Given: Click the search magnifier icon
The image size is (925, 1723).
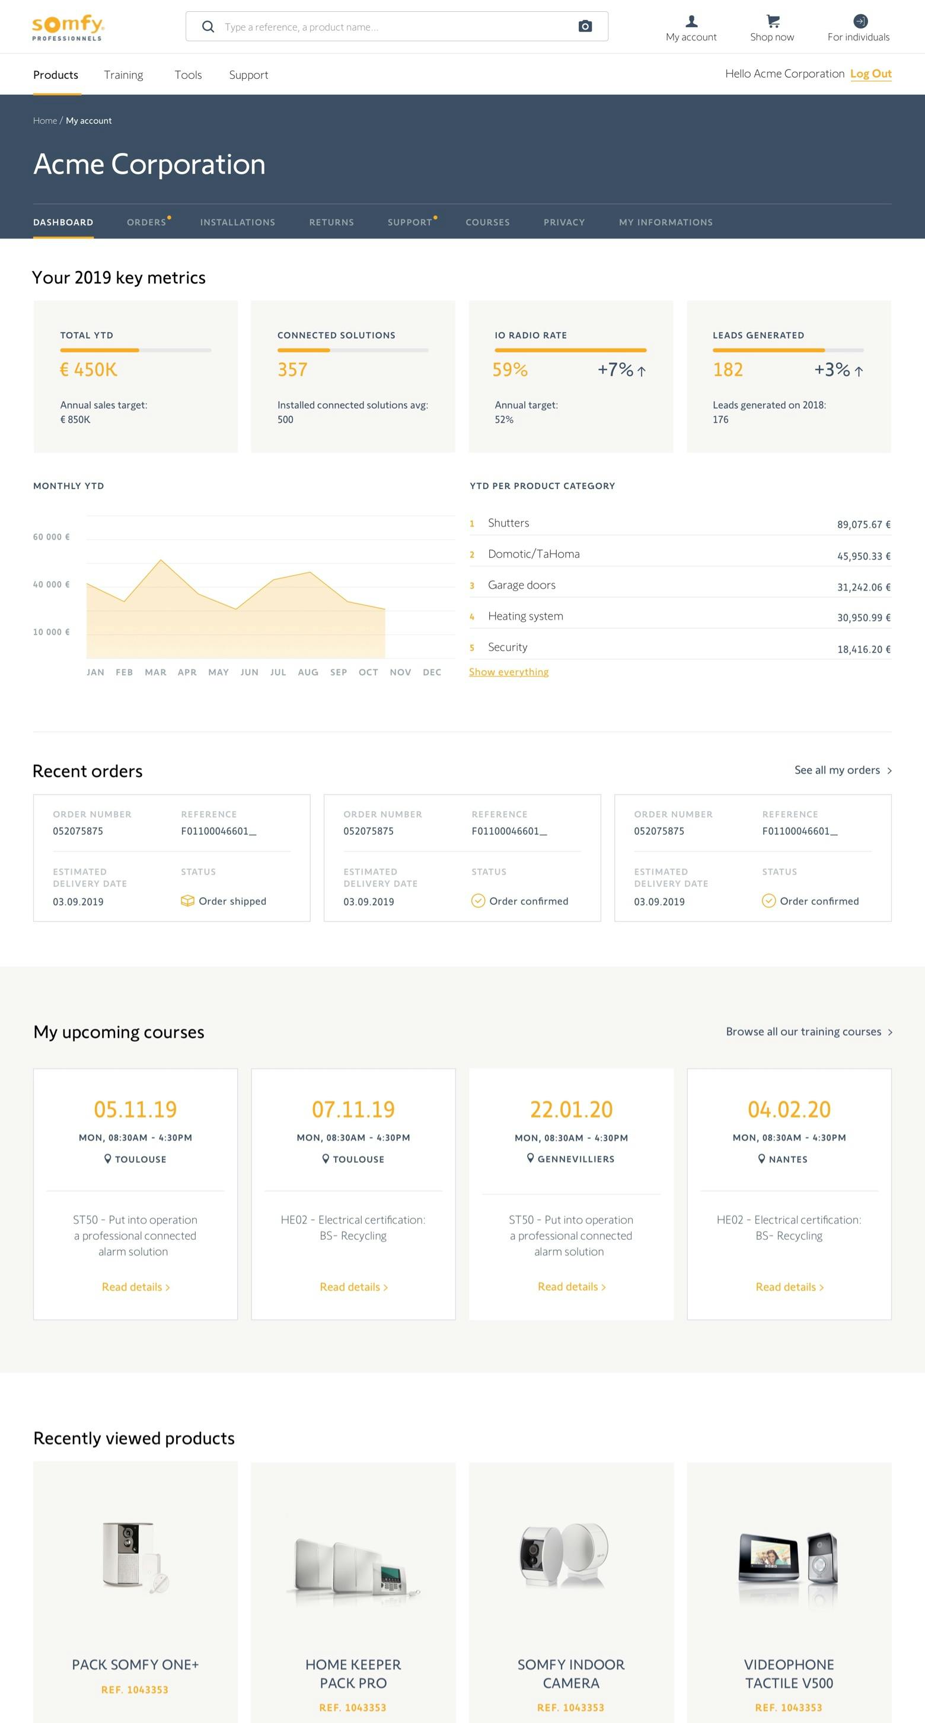Looking at the screenshot, I should 208,27.
